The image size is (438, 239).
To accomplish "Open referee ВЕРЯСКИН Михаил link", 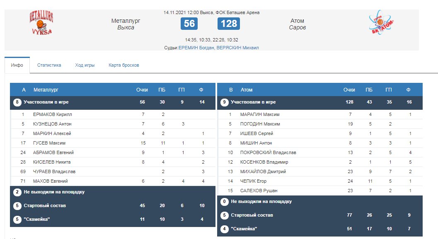I will [238, 48].
